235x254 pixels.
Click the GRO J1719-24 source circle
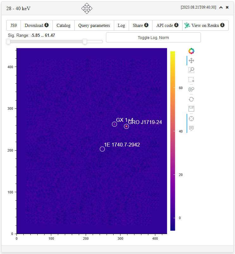[127, 126]
